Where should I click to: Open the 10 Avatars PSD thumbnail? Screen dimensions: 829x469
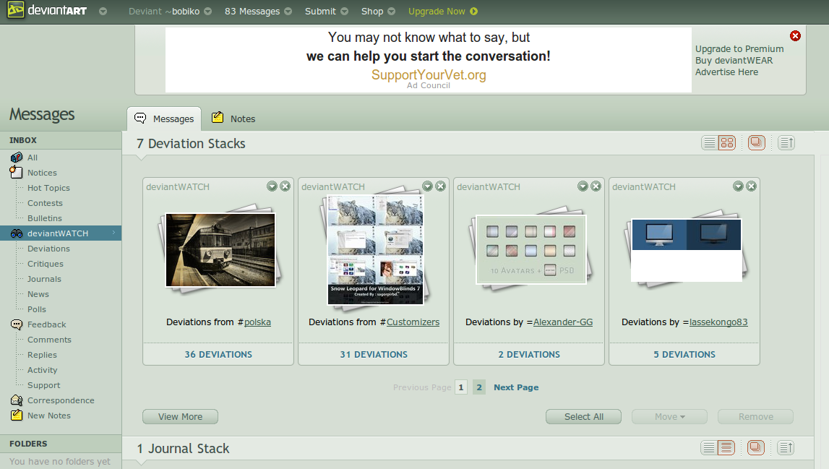point(531,249)
